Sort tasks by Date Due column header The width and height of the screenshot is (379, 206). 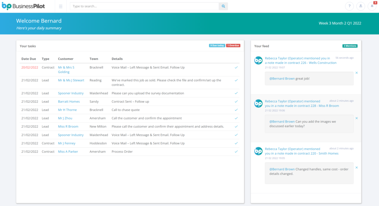tap(28, 59)
